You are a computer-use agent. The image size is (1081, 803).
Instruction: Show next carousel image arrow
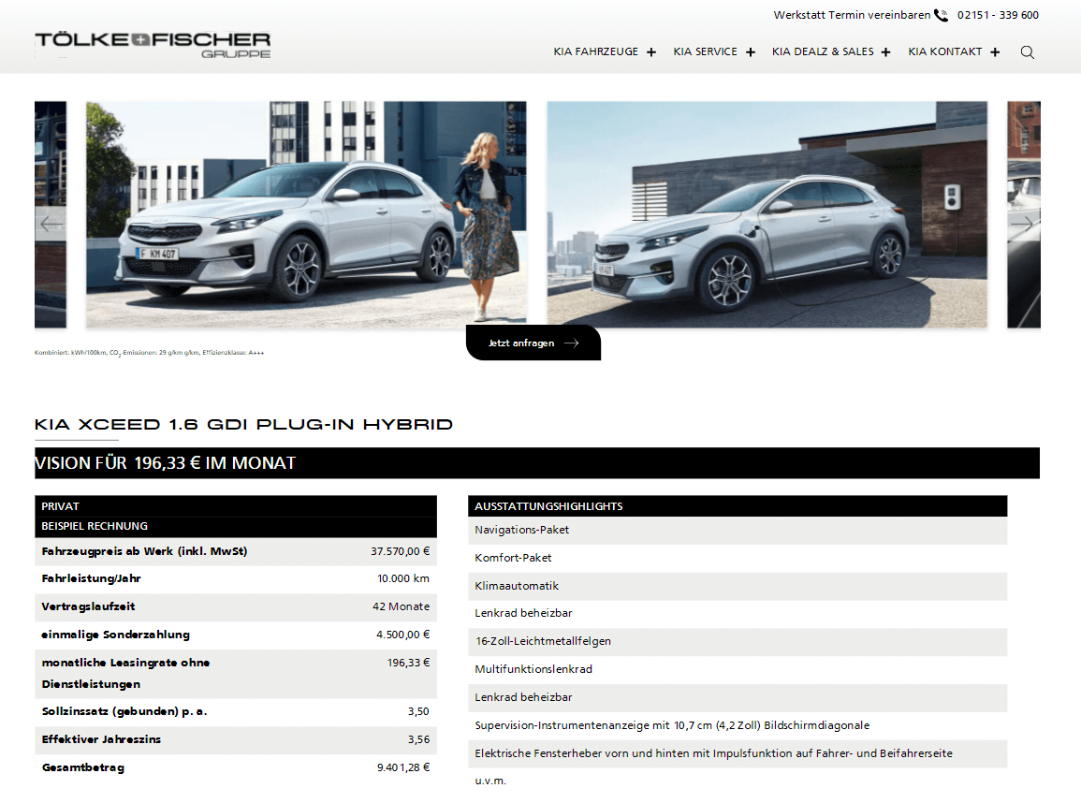pyautogui.click(x=1023, y=224)
